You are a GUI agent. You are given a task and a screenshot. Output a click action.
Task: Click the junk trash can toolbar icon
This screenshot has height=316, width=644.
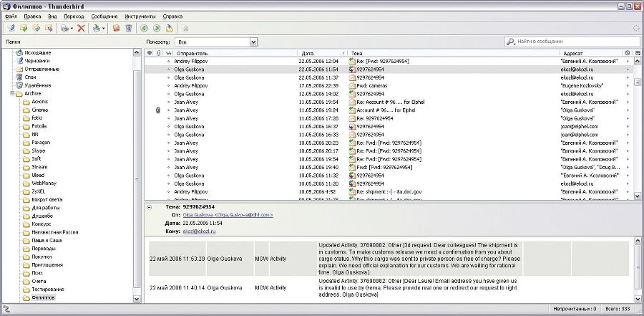[128, 28]
